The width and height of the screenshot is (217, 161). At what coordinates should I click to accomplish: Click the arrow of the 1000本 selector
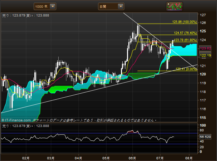(53, 6)
